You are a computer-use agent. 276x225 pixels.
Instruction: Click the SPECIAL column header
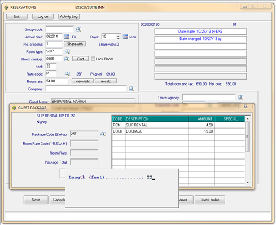[230, 119]
